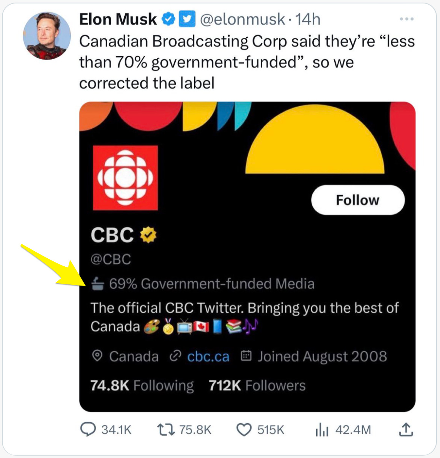
Task: Click the reply speech bubble icon
Action: [x=88, y=429]
